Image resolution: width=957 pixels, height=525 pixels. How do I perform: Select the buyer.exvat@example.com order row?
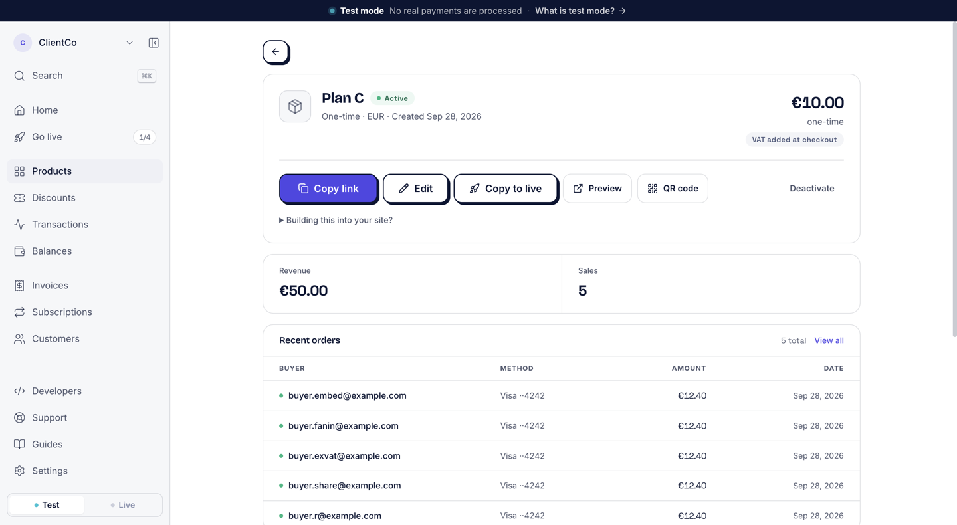562,456
